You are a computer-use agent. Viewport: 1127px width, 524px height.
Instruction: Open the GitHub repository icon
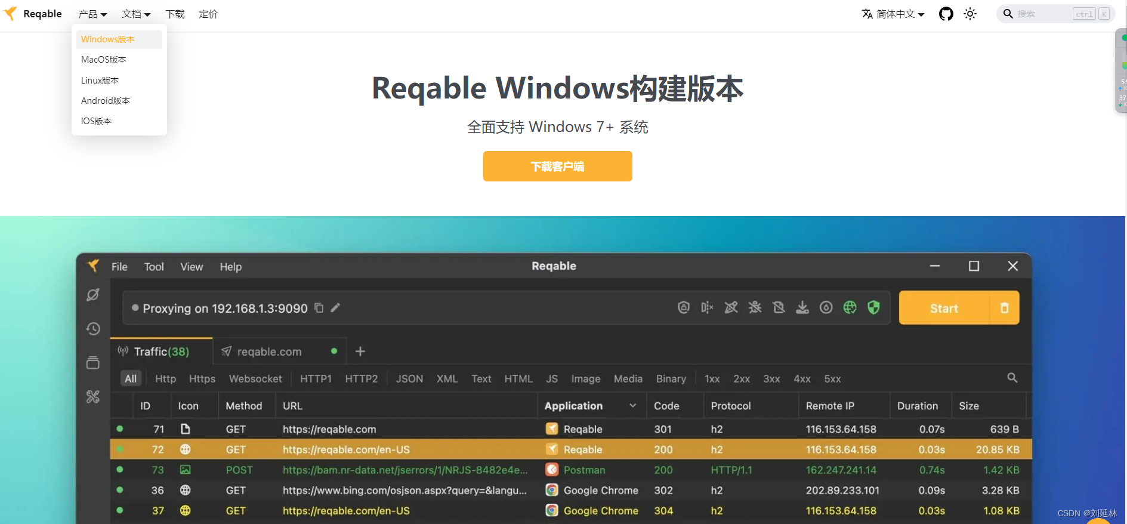[946, 14]
